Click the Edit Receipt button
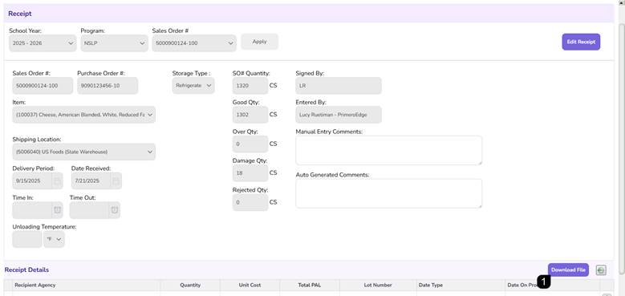This screenshot has width=625, height=296. [581, 42]
